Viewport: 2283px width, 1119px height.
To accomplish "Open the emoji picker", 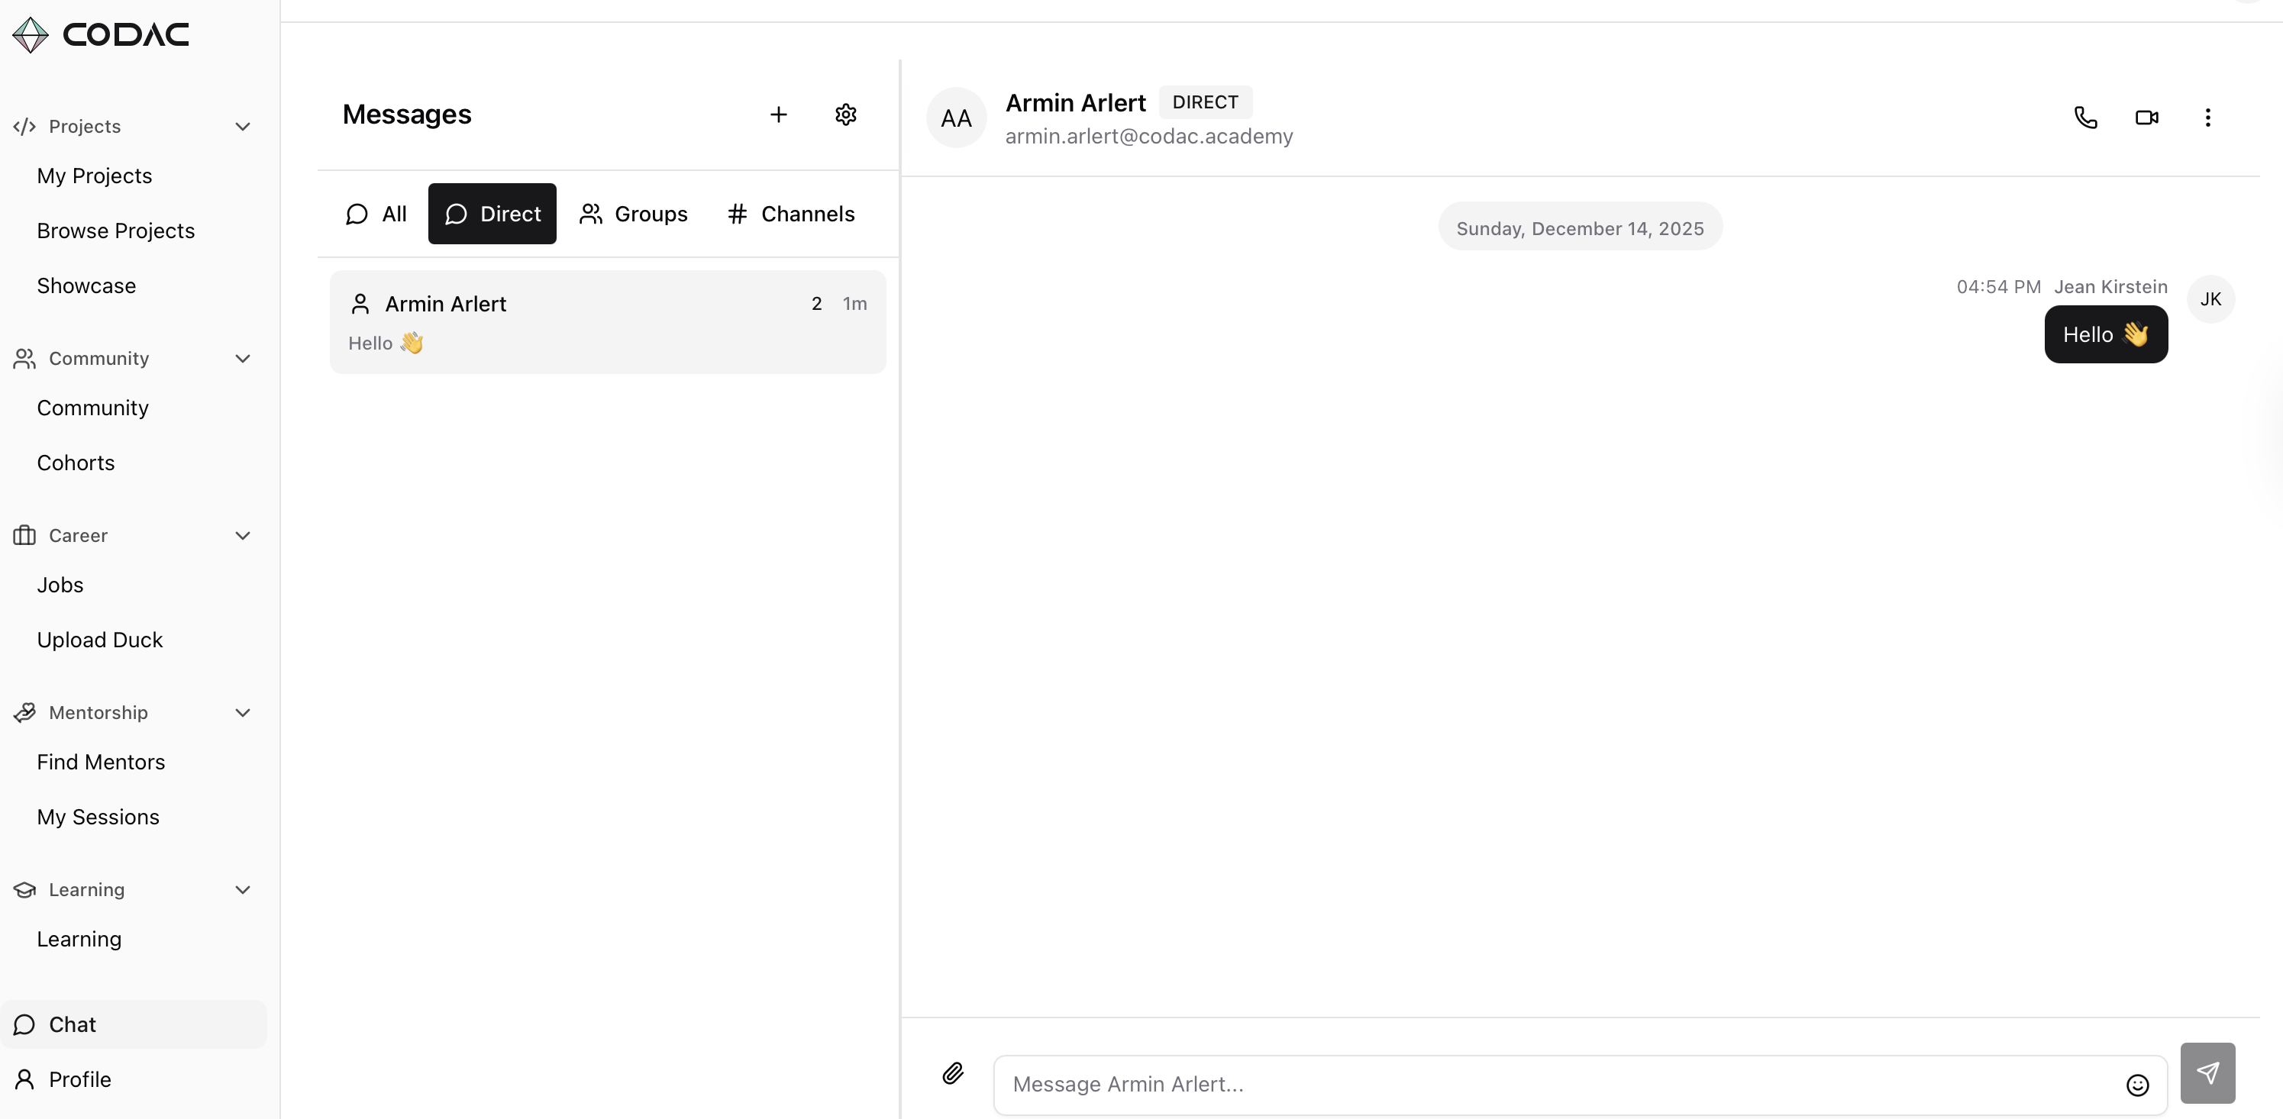I will tap(2136, 1085).
